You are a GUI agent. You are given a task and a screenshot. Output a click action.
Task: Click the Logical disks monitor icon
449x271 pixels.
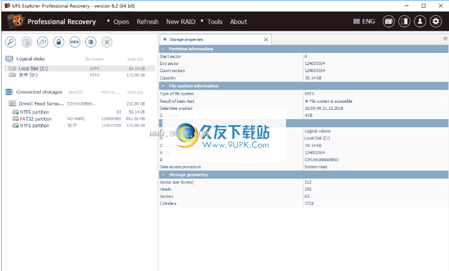tap(9, 59)
